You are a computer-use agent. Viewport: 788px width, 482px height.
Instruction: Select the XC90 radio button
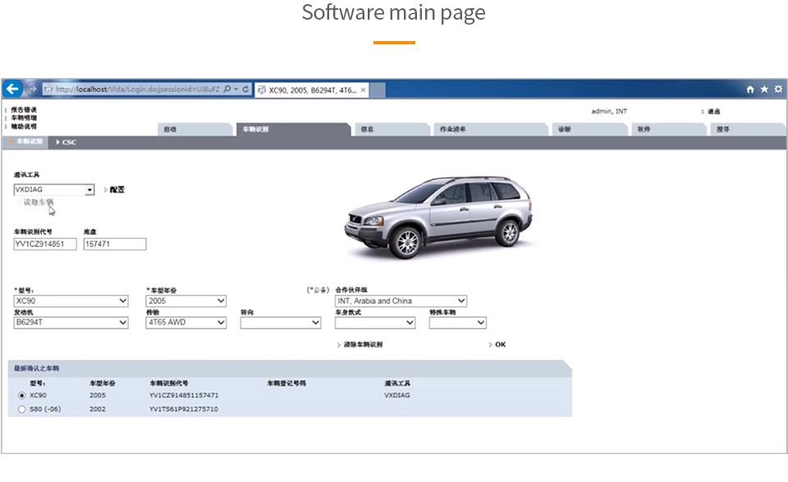click(21, 395)
